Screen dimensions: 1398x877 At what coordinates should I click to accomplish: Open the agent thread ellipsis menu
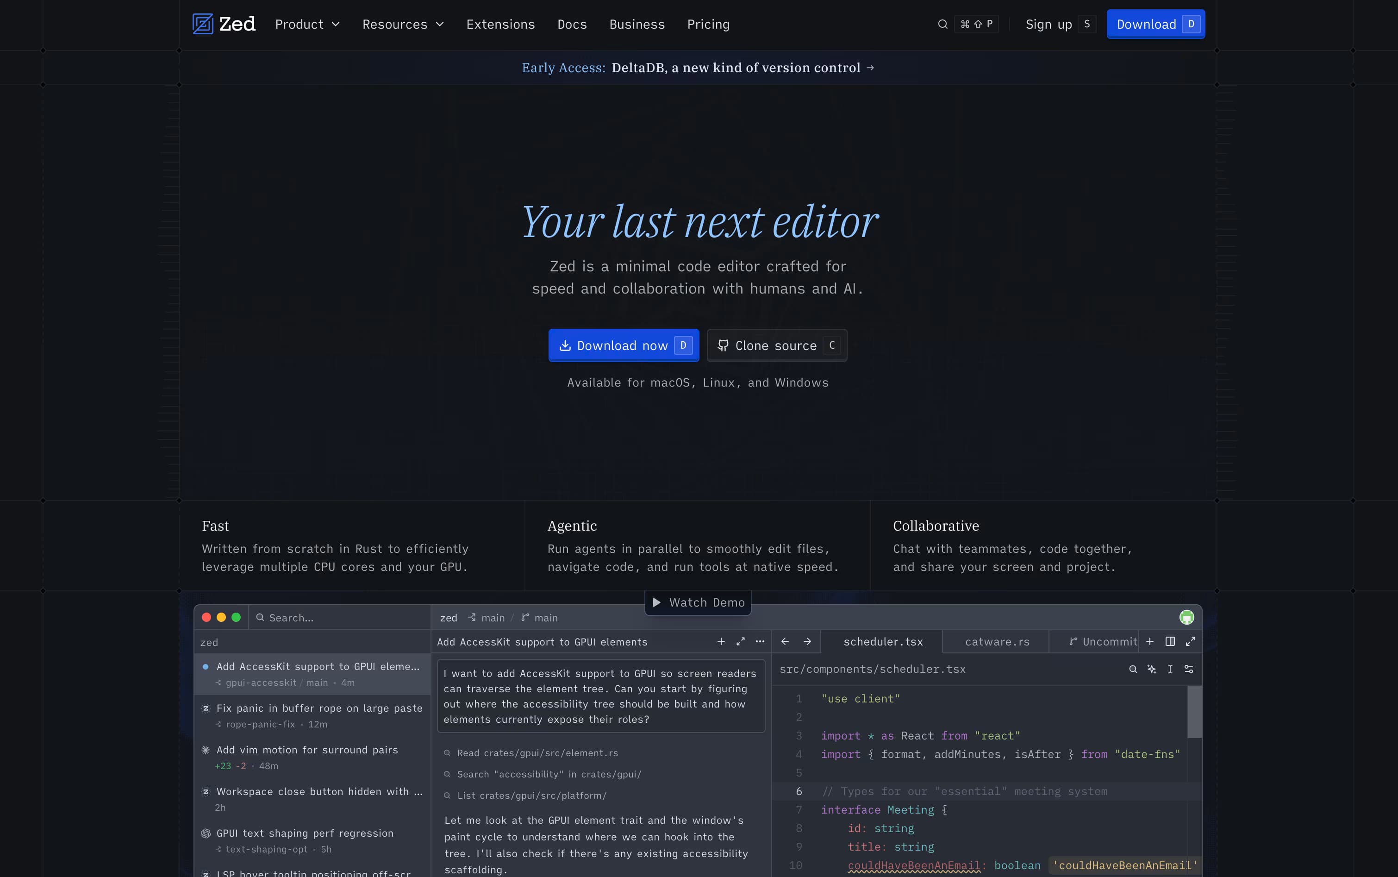pyautogui.click(x=760, y=641)
